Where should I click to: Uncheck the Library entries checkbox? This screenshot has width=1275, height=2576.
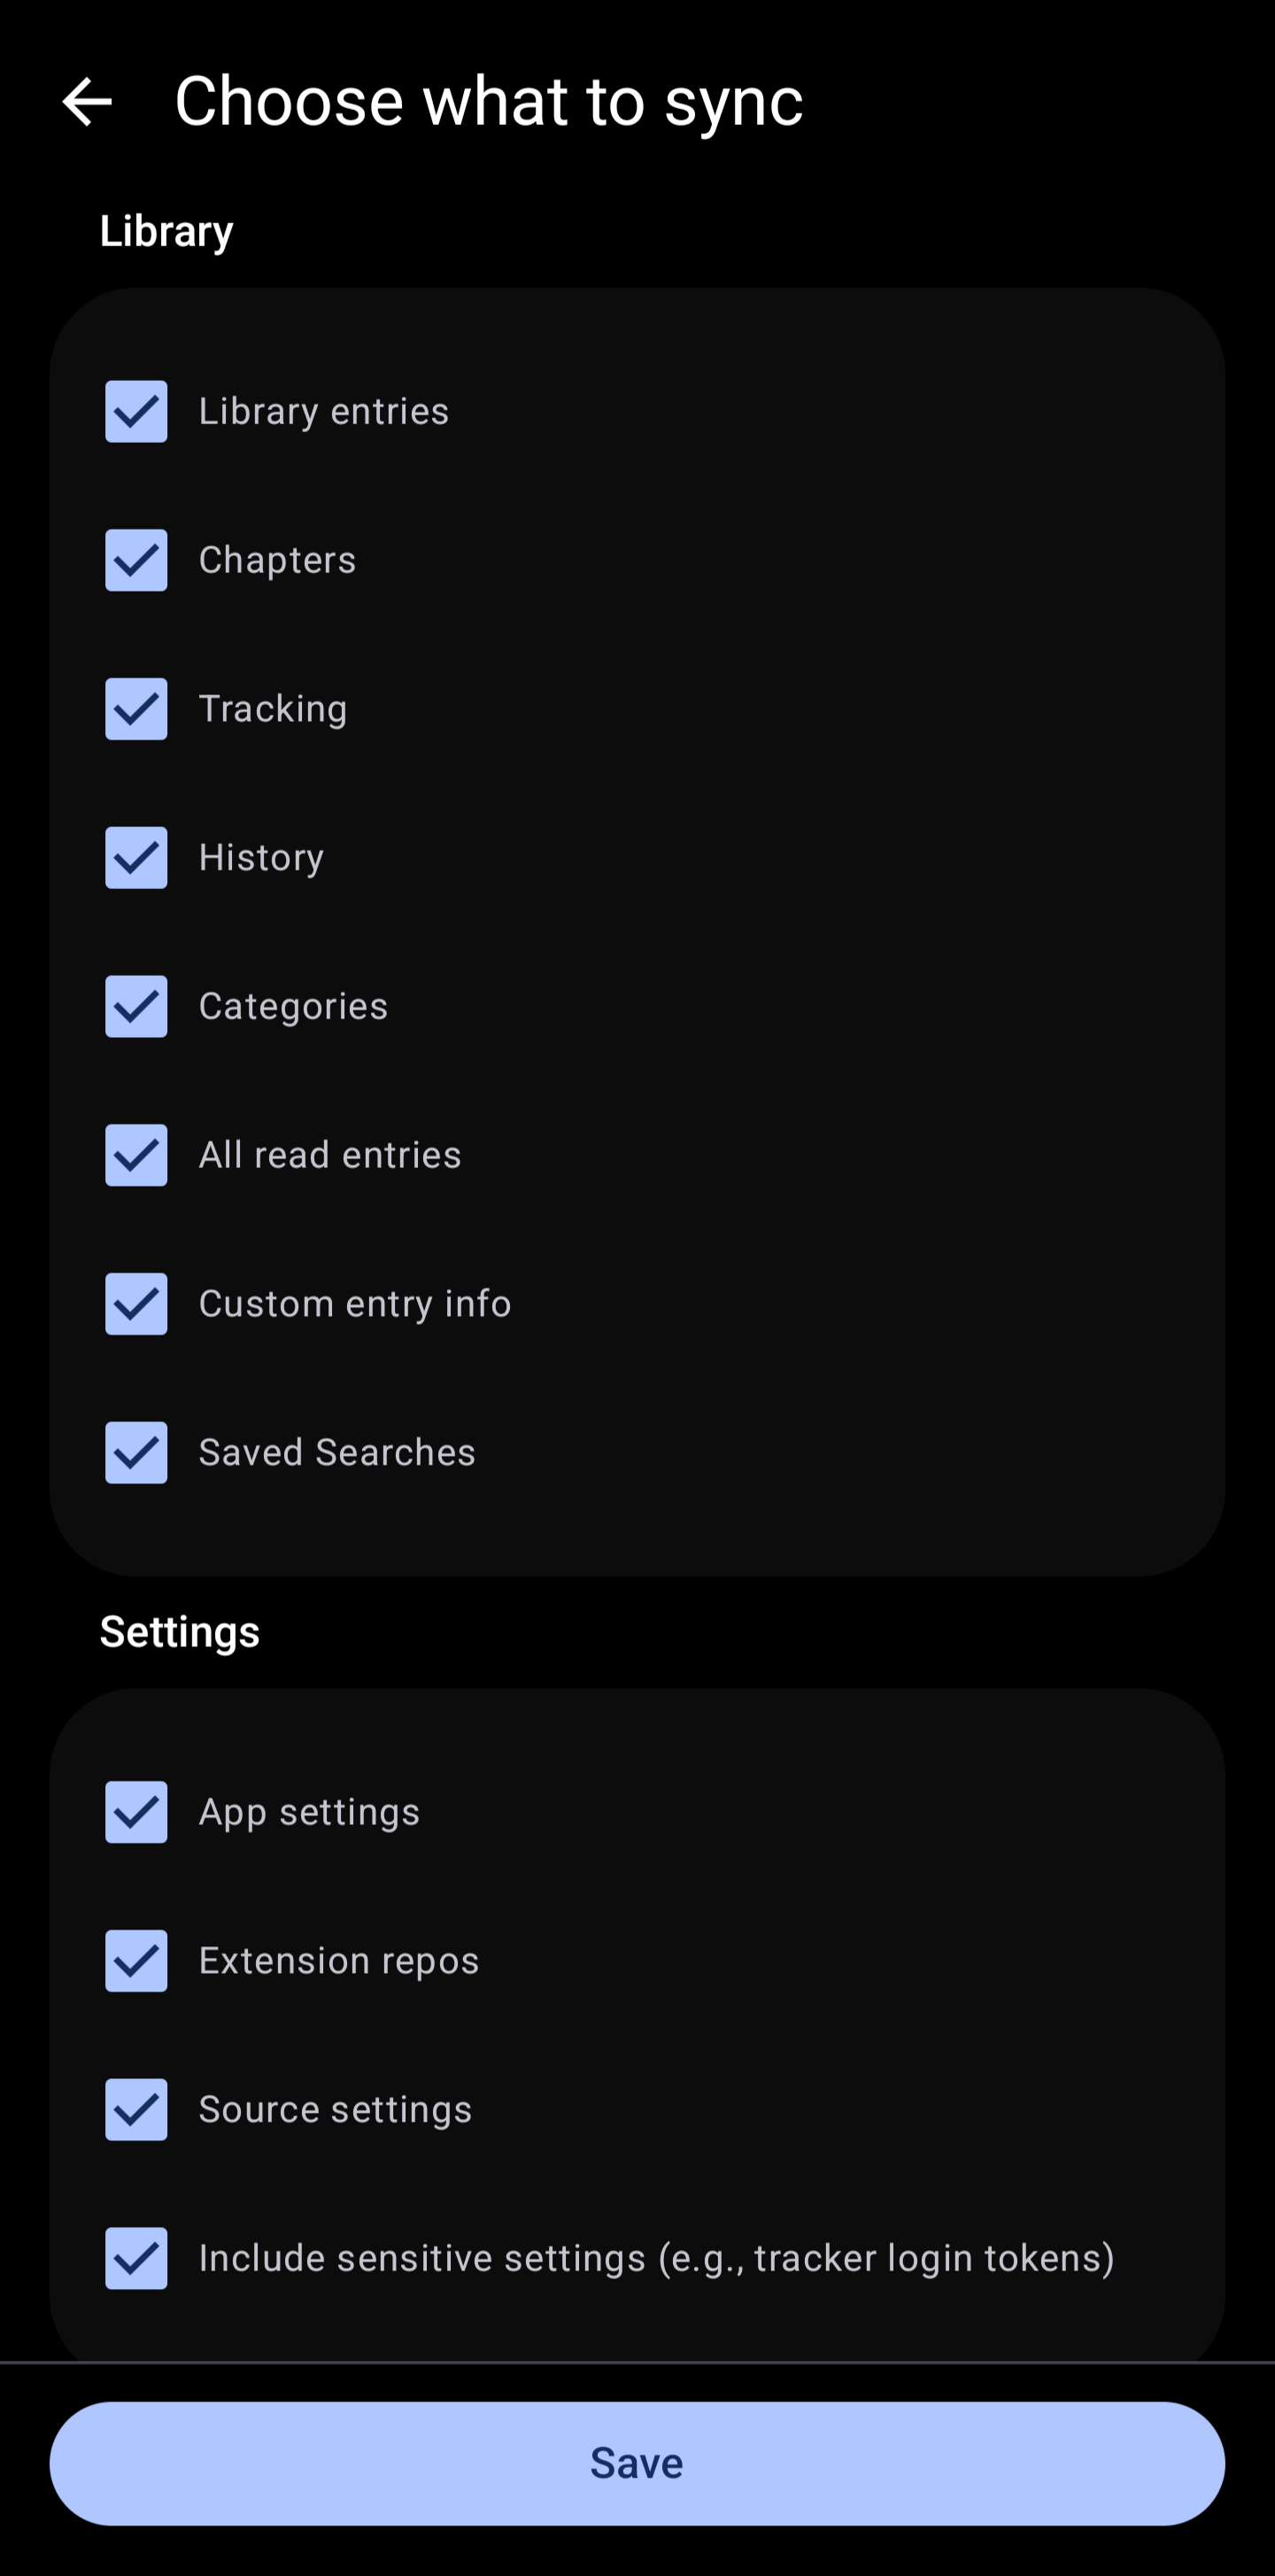click(136, 411)
